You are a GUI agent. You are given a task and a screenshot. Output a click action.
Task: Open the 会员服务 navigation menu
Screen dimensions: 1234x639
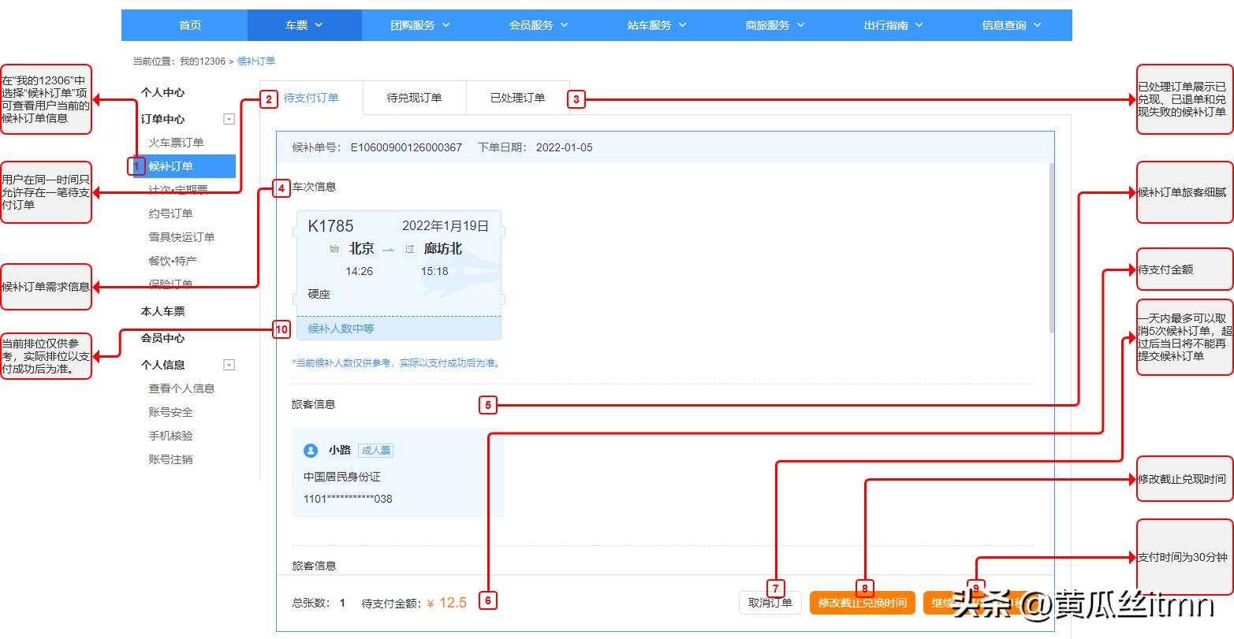(x=539, y=25)
